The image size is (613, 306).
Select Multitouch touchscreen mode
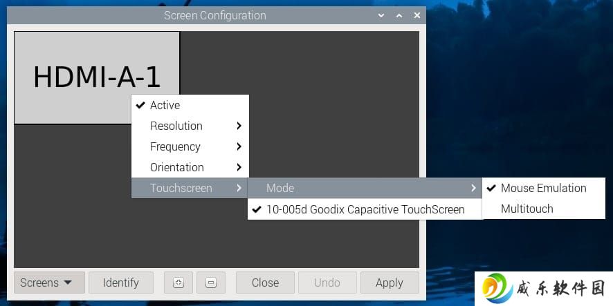[x=543, y=209]
